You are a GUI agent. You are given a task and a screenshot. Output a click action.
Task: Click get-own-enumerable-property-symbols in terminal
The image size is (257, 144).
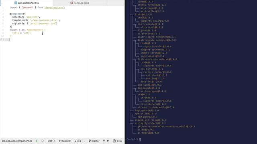(166, 126)
